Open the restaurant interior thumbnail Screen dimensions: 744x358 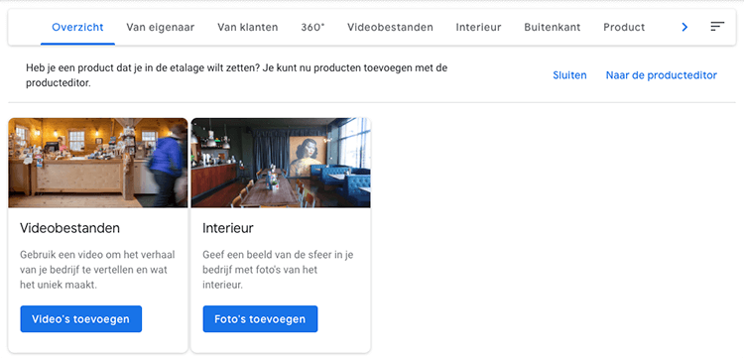pyautogui.click(x=281, y=163)
